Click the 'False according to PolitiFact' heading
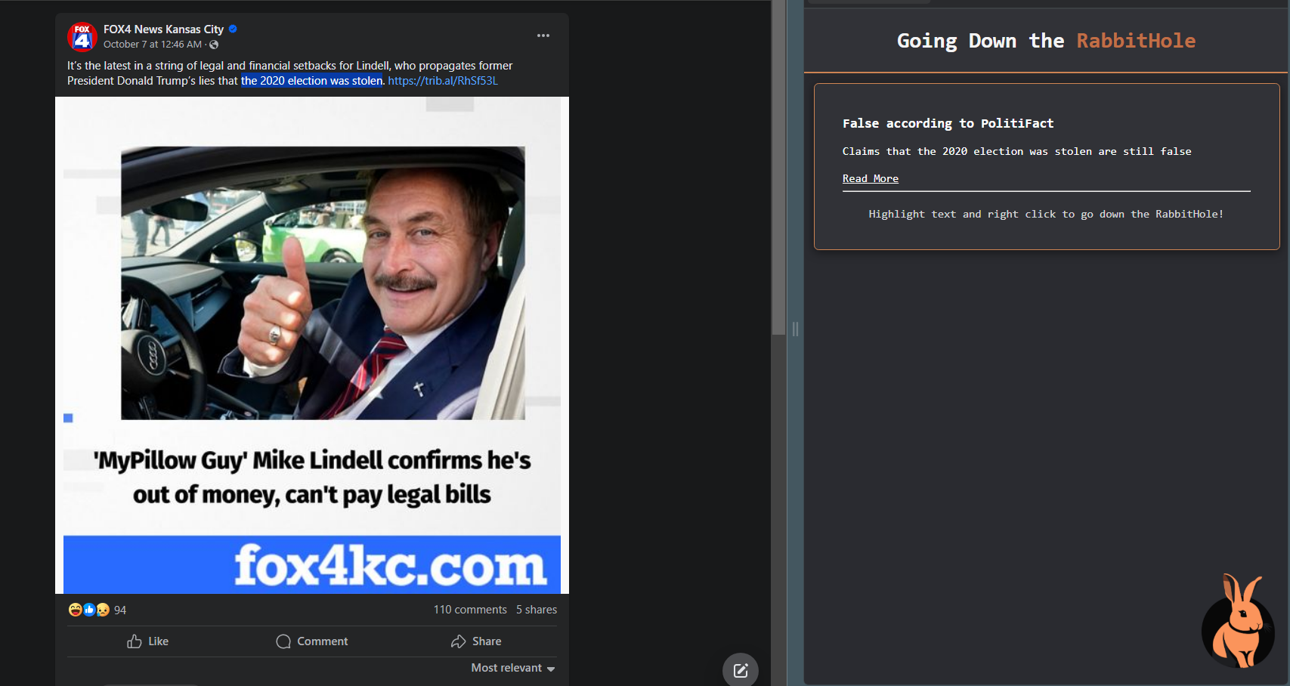The width and height of the screenshot is (1290, 686). [x=948, y=123]
